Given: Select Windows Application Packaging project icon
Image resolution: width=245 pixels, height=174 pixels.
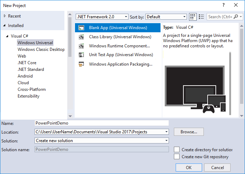Looking at the screenshot, I should pos(81,64).
